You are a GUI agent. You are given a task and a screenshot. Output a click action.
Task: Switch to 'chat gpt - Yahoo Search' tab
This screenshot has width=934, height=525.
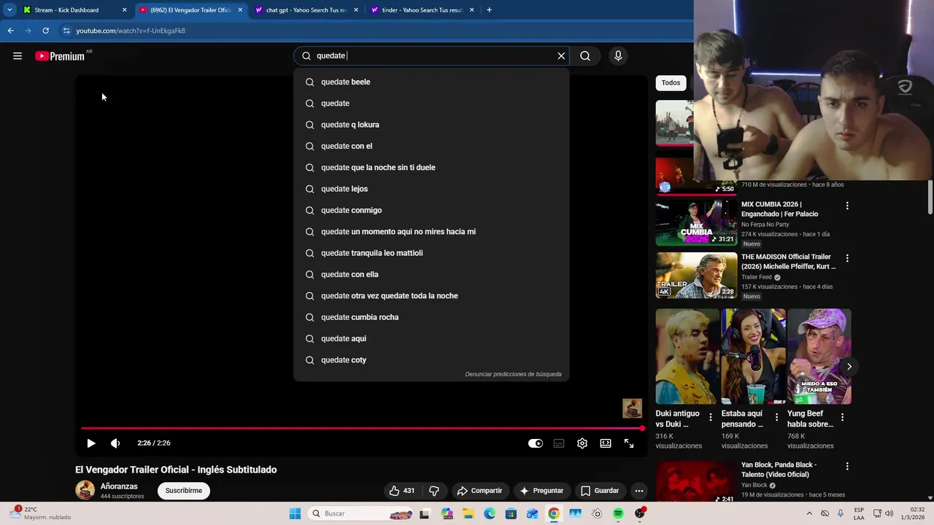click(x=306, y=10)
